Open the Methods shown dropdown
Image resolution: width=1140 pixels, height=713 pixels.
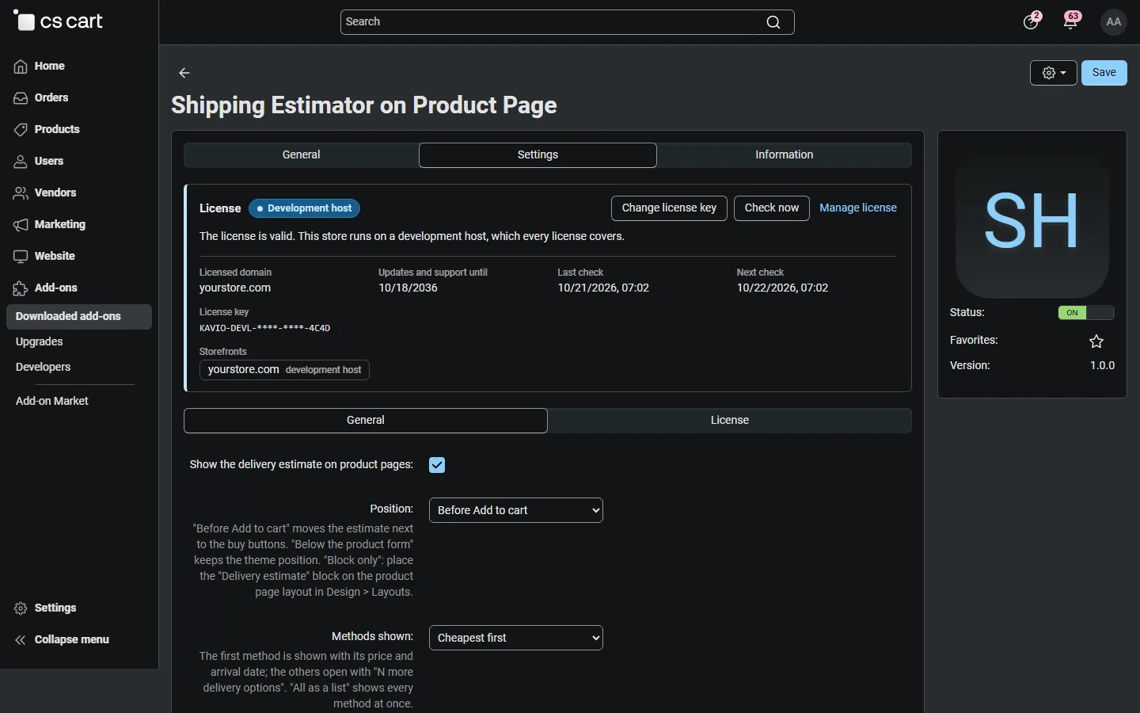pos(516,638)
